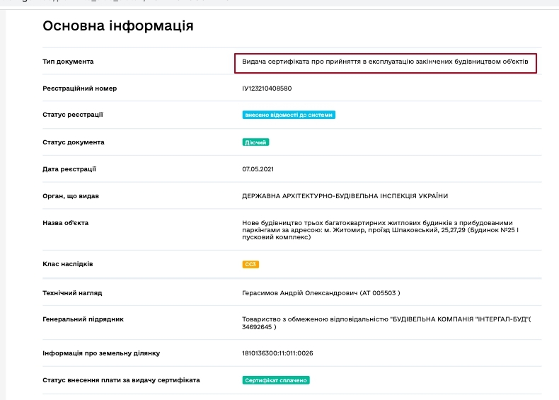The image size is (559, 400).
Task: Select 'Герасимов Андрій Олександрович (АТ 005503)'
Action: click(321, 293)
